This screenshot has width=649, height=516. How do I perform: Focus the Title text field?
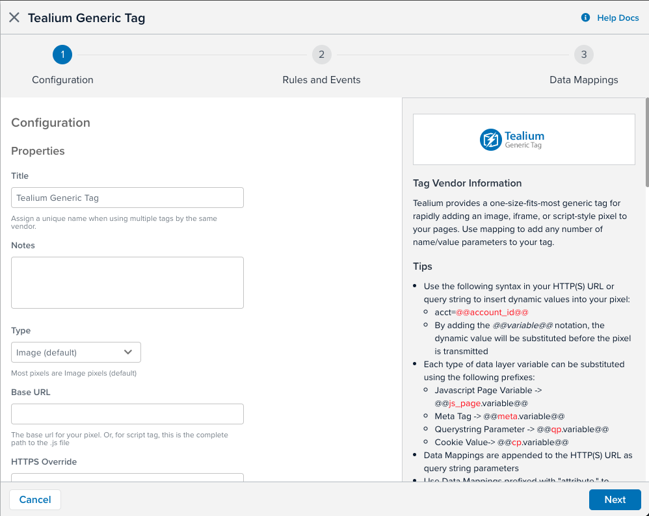[x=127, y=198]
